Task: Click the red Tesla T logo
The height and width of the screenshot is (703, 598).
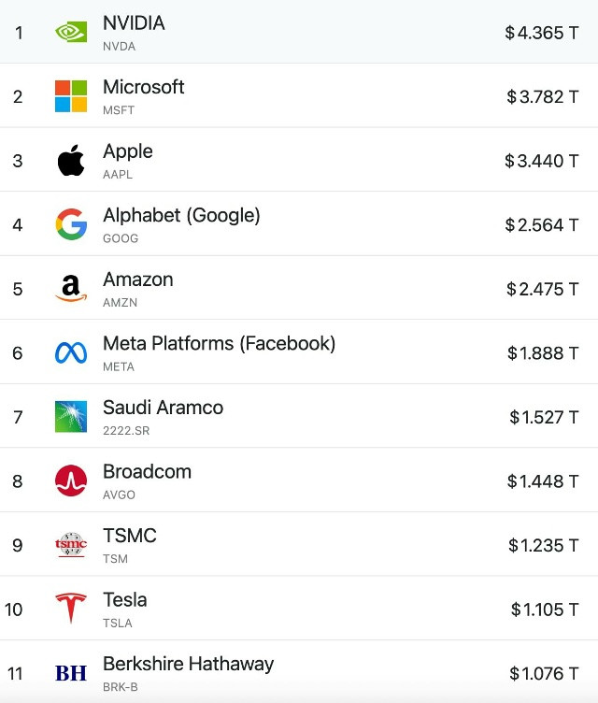Action: coord(71,608)
